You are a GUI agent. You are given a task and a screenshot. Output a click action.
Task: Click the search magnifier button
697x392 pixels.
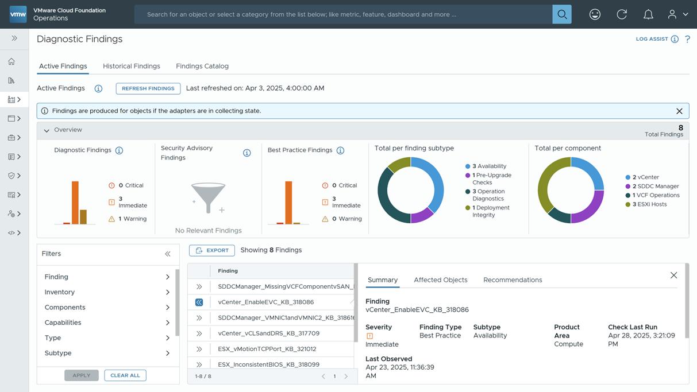[x=562, y=14]
